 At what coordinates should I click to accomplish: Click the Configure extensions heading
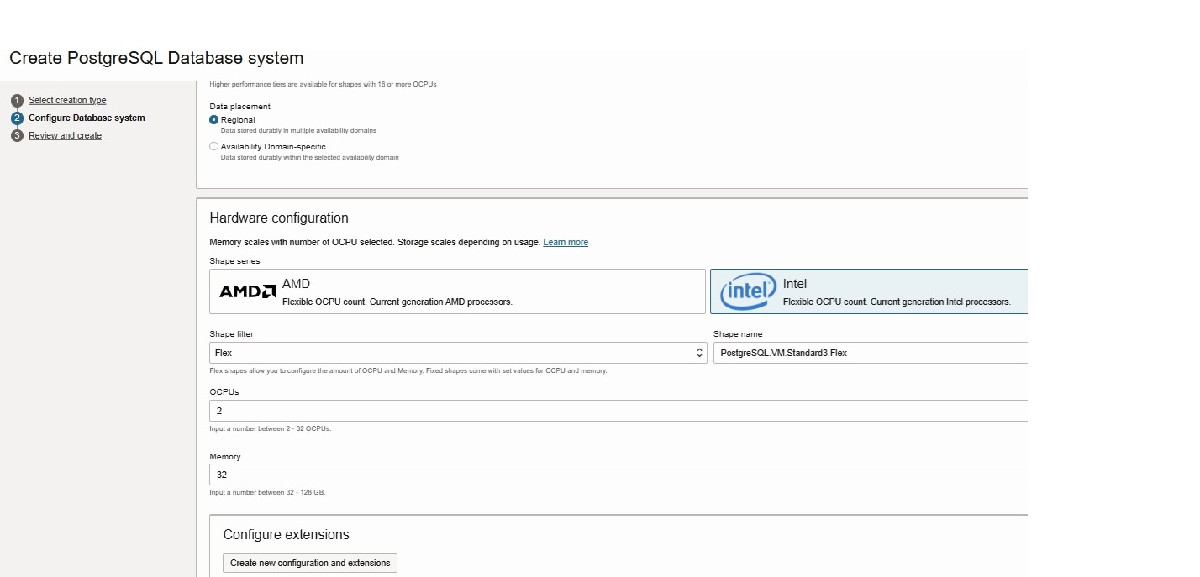287,534
